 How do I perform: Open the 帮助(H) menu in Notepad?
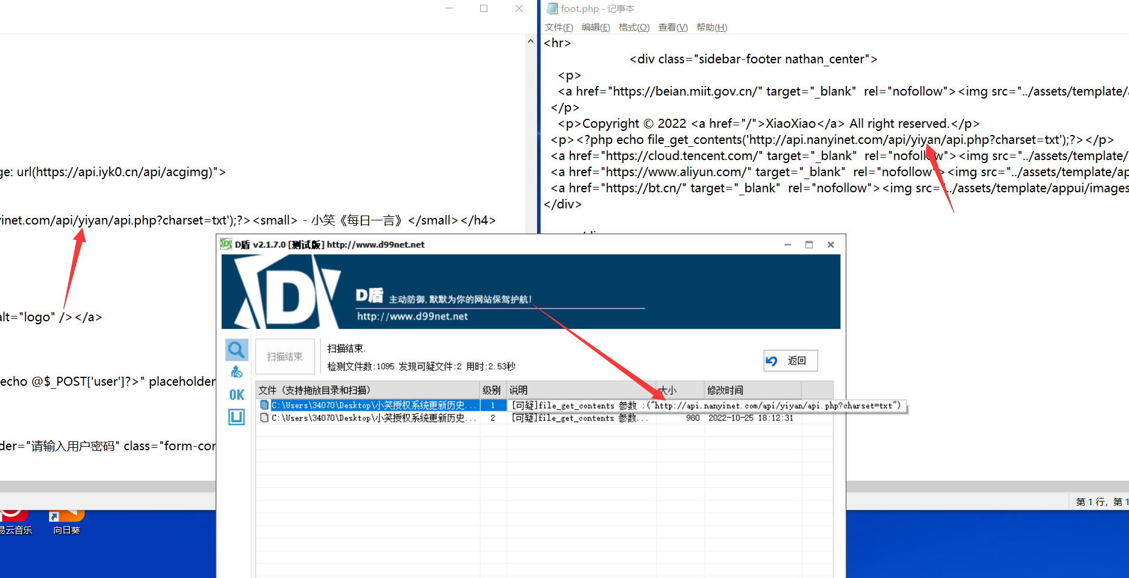(711, 27)
